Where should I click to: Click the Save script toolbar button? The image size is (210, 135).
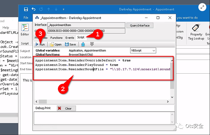(70, 44)
